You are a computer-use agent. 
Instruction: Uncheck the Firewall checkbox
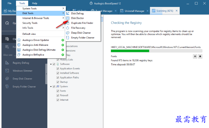[58, 95]
